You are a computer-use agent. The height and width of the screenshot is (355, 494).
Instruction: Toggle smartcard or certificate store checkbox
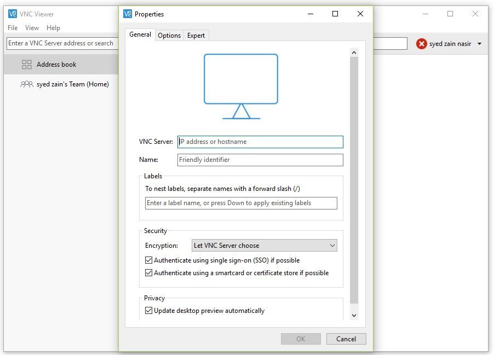[149, 273]
